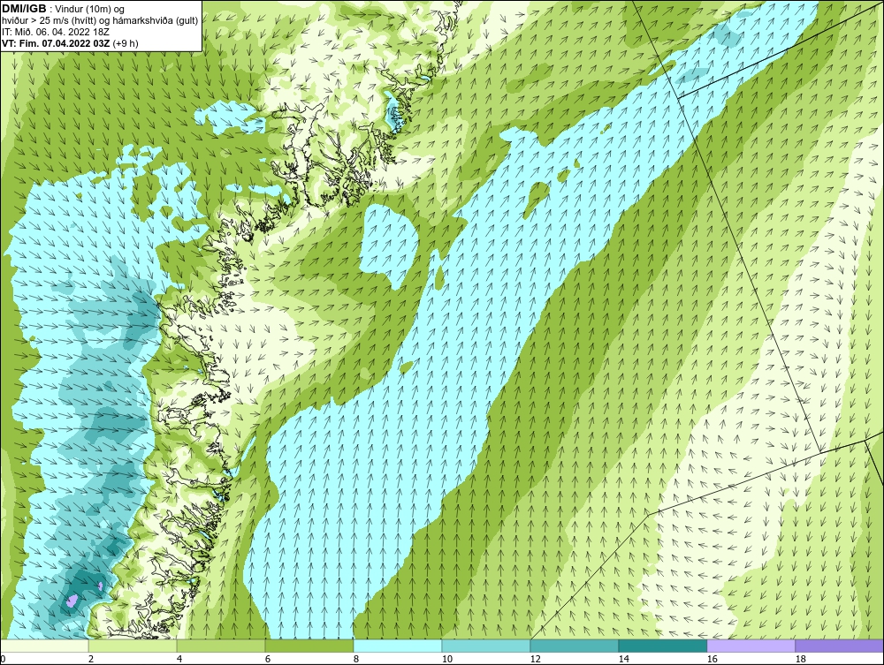Viewport: 884px width, 665px height.
Task: Click the 'DMI/IGB' title text
Action: click(24, 9)
